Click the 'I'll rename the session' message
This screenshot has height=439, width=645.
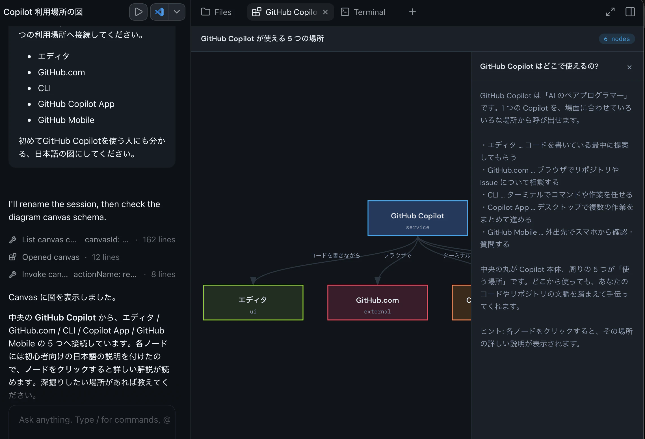[84, 210]
